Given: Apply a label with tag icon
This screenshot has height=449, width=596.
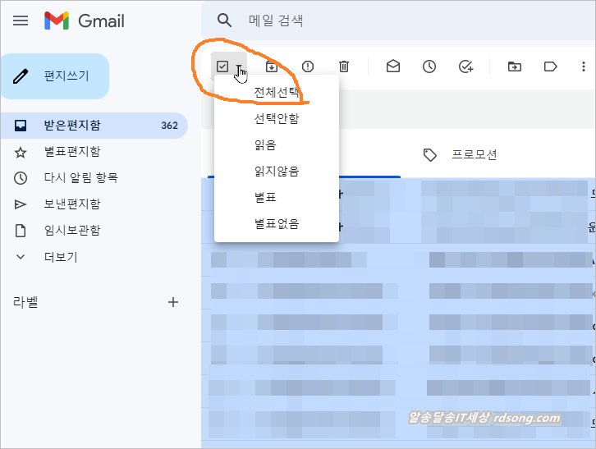Looking at the screenshot, I should point(551,66).
